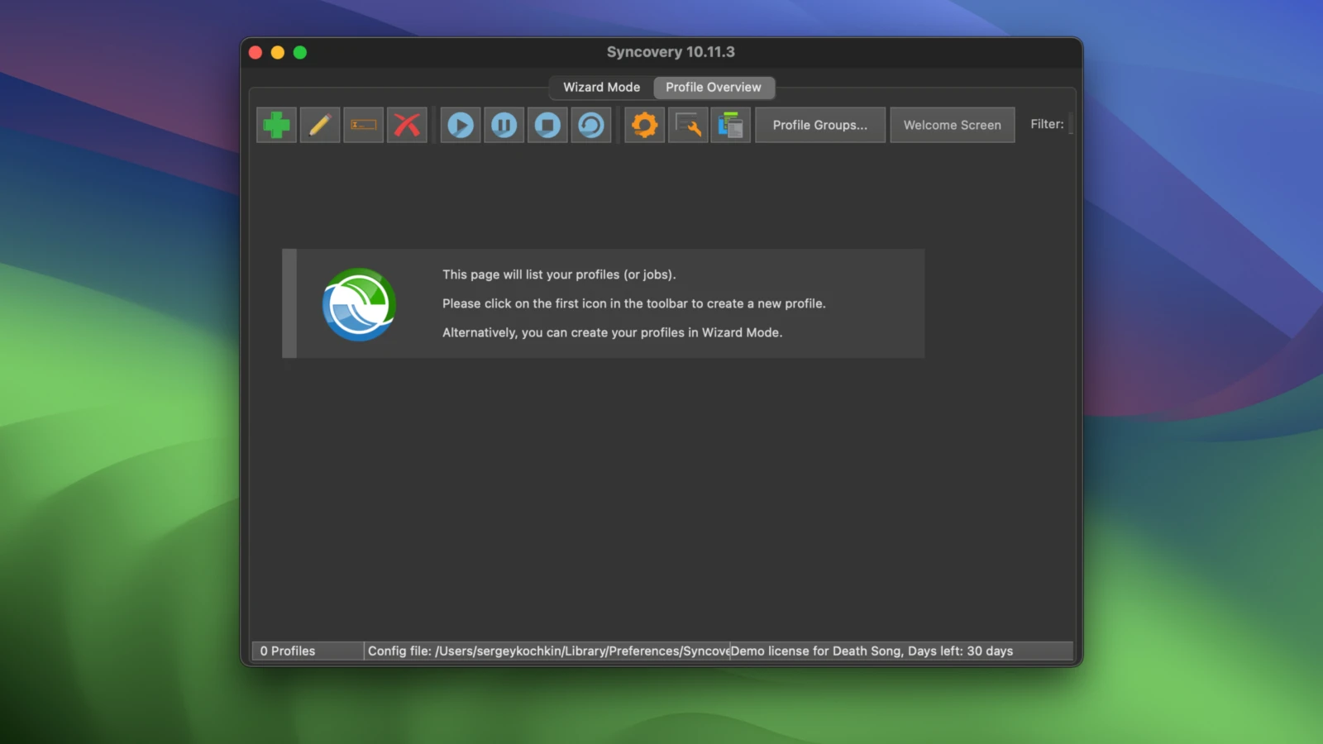
Task: Click the Filter input field
Action: 1070,124
